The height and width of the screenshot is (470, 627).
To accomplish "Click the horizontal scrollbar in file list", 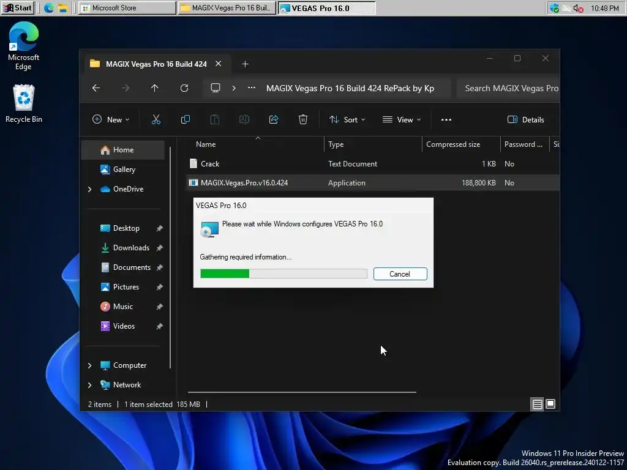I will pos(302,392).
